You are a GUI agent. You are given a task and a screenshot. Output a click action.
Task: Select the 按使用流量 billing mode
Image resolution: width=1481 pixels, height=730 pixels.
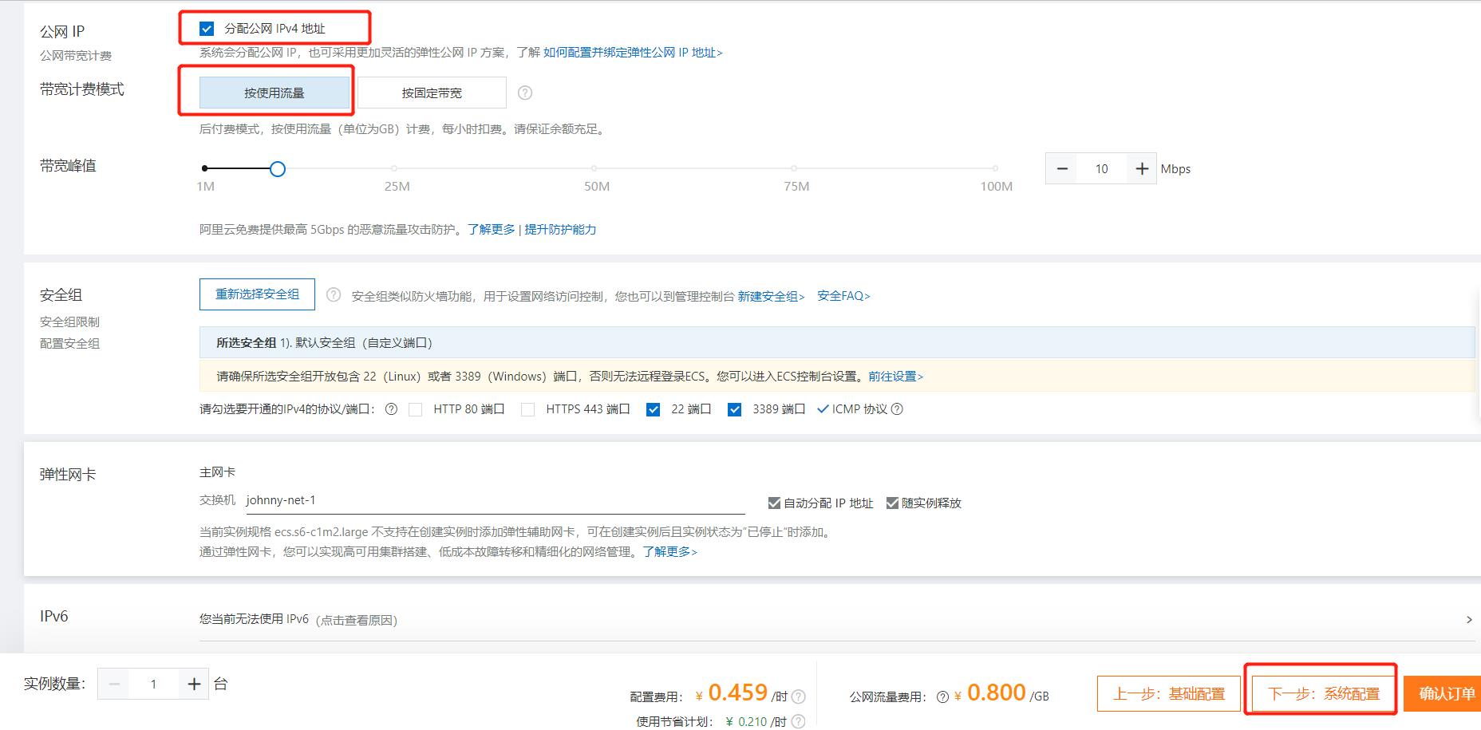pos(274,93)
